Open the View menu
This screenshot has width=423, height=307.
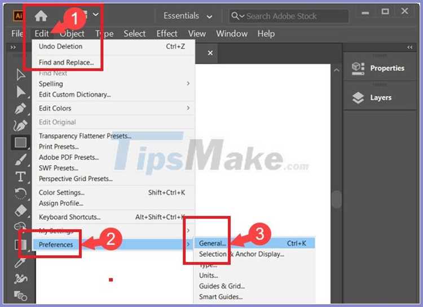coord(197,33)
